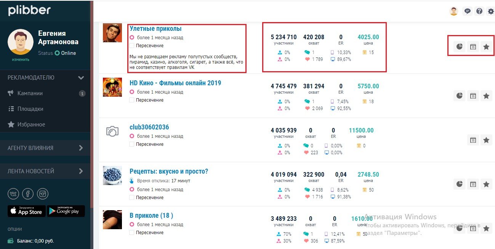Enable Пересечение checkbox under Рецепты: вкусно и просто?
Image resolution: width=495 pixels, height=249 pixels.
(x=131, y=198)
